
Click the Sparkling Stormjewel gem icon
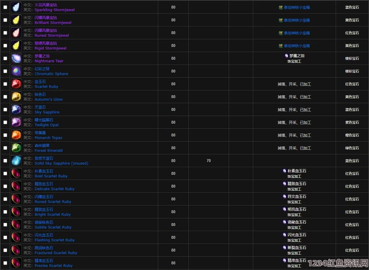(16, 7)
